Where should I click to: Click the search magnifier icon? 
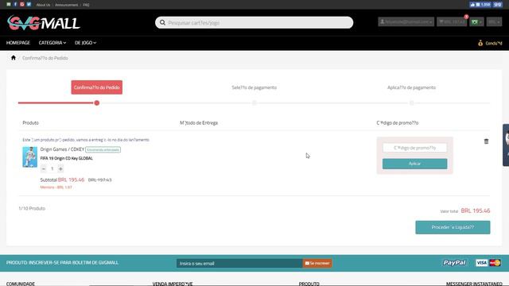[162, 23]
